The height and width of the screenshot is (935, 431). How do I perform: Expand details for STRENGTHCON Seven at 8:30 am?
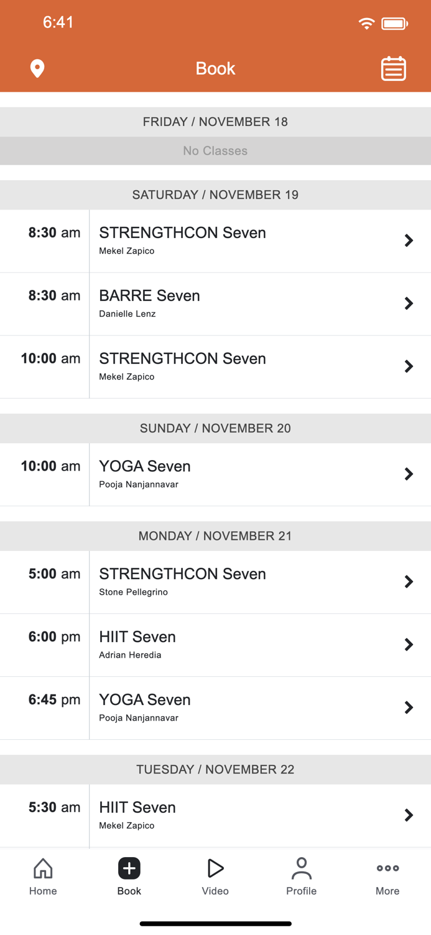215,241
